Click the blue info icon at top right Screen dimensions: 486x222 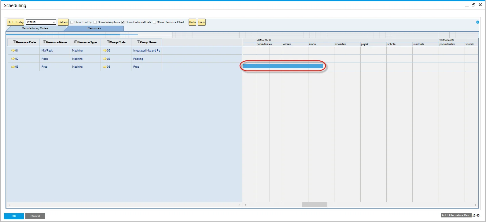(477, 22)
